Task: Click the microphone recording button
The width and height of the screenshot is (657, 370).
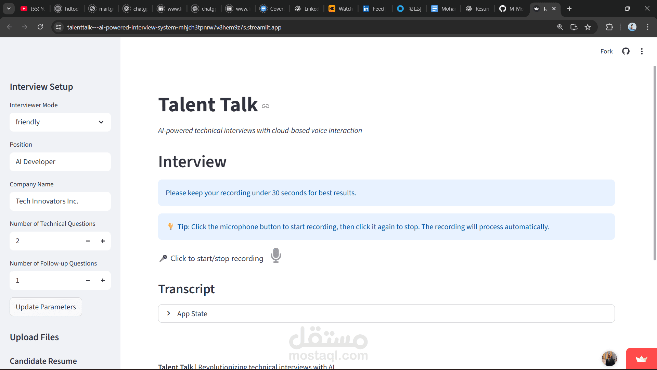Action: (x=276, y=256)
